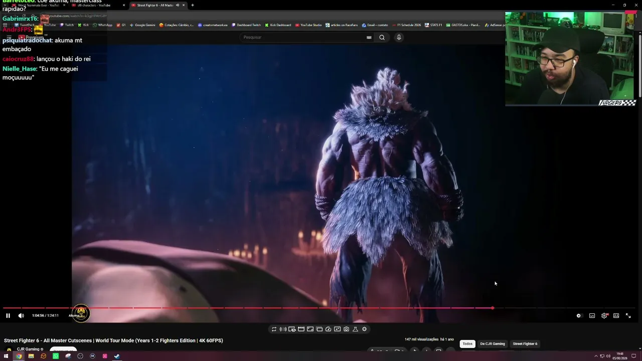642x361 pixels.
Task: Select the 'Todos' filter chip
Action: [x=467, y=344]
